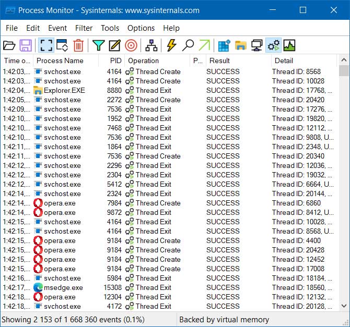This screenshot has width=350, height=327.
Task: Toggle the Capture events icon
Action: (x=46, y=45)
